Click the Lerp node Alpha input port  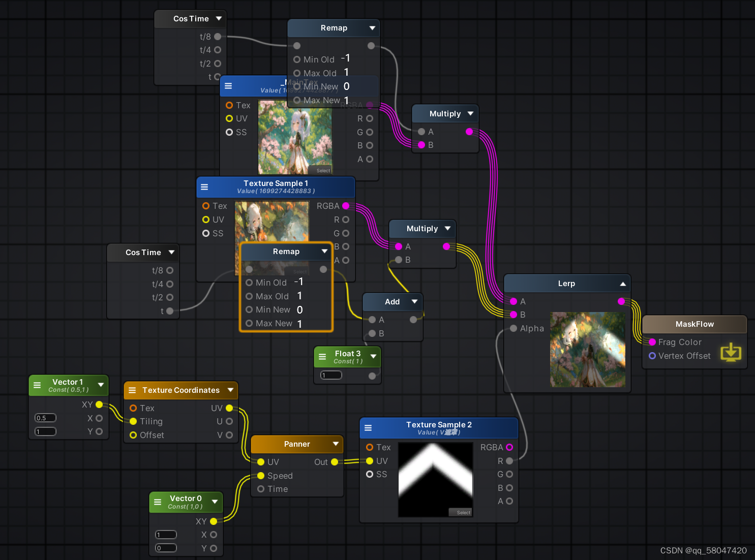pyautogui.click(x=514, y=328)
